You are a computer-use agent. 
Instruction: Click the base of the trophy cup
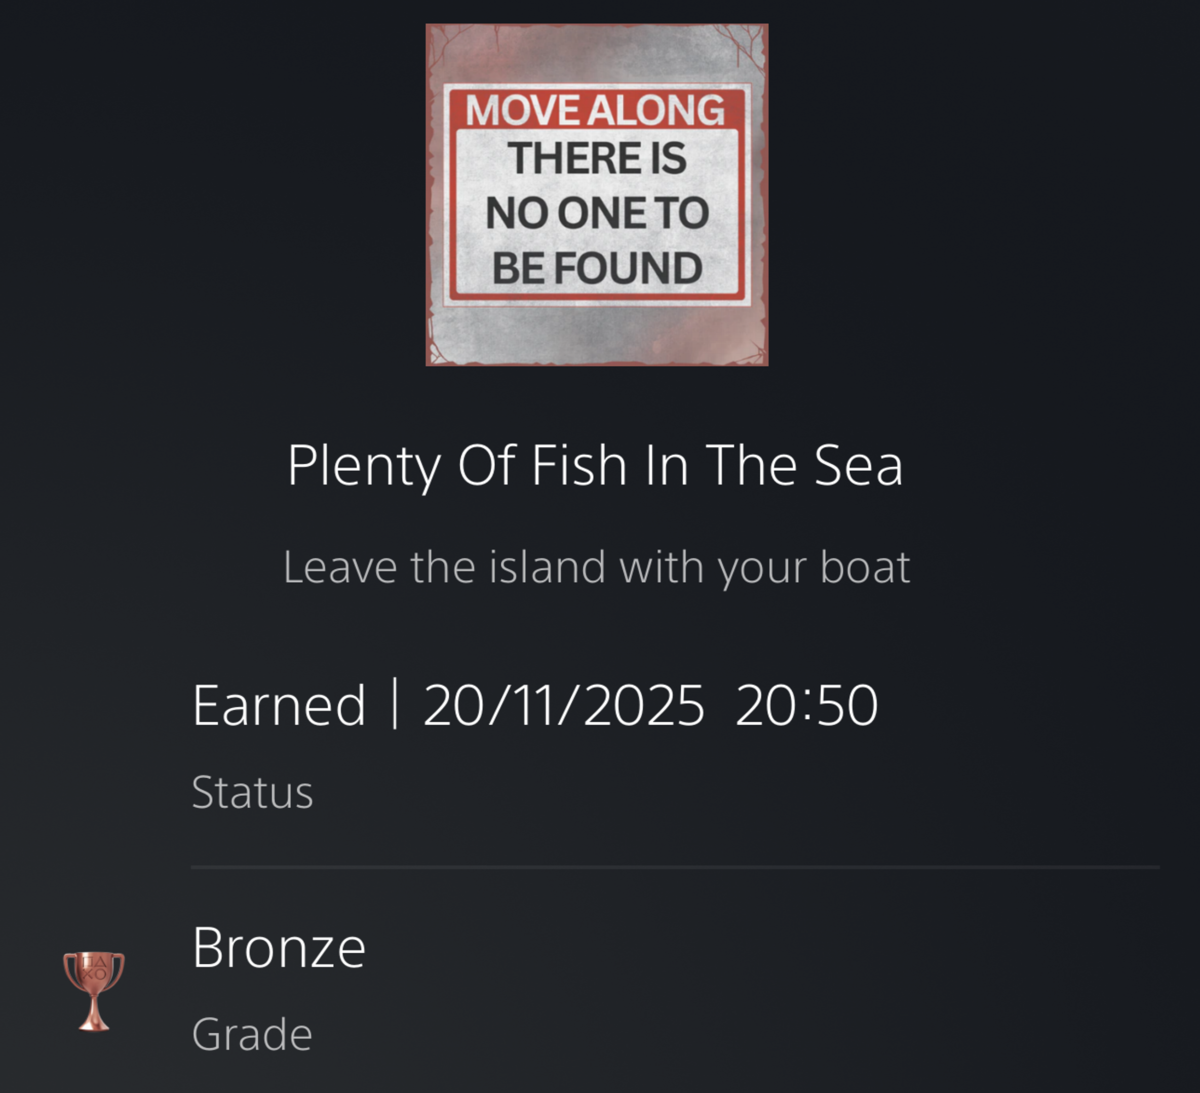94,1025
